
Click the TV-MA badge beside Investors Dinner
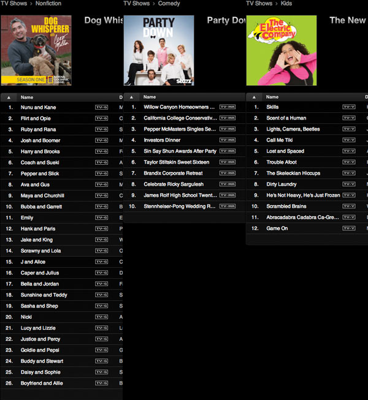(x=227, y=140)
